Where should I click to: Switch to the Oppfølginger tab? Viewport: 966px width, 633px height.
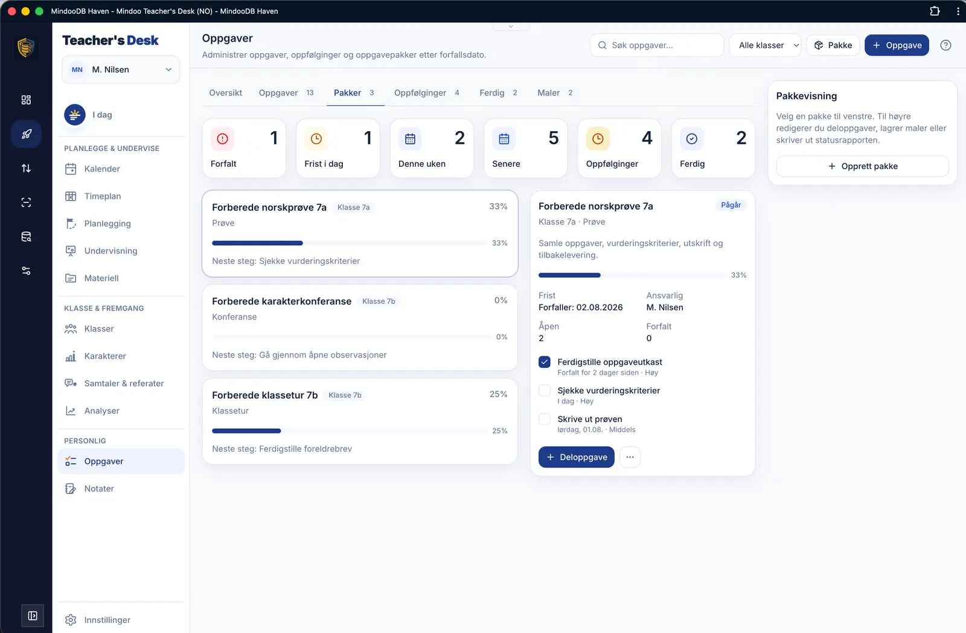click(427, 93)
